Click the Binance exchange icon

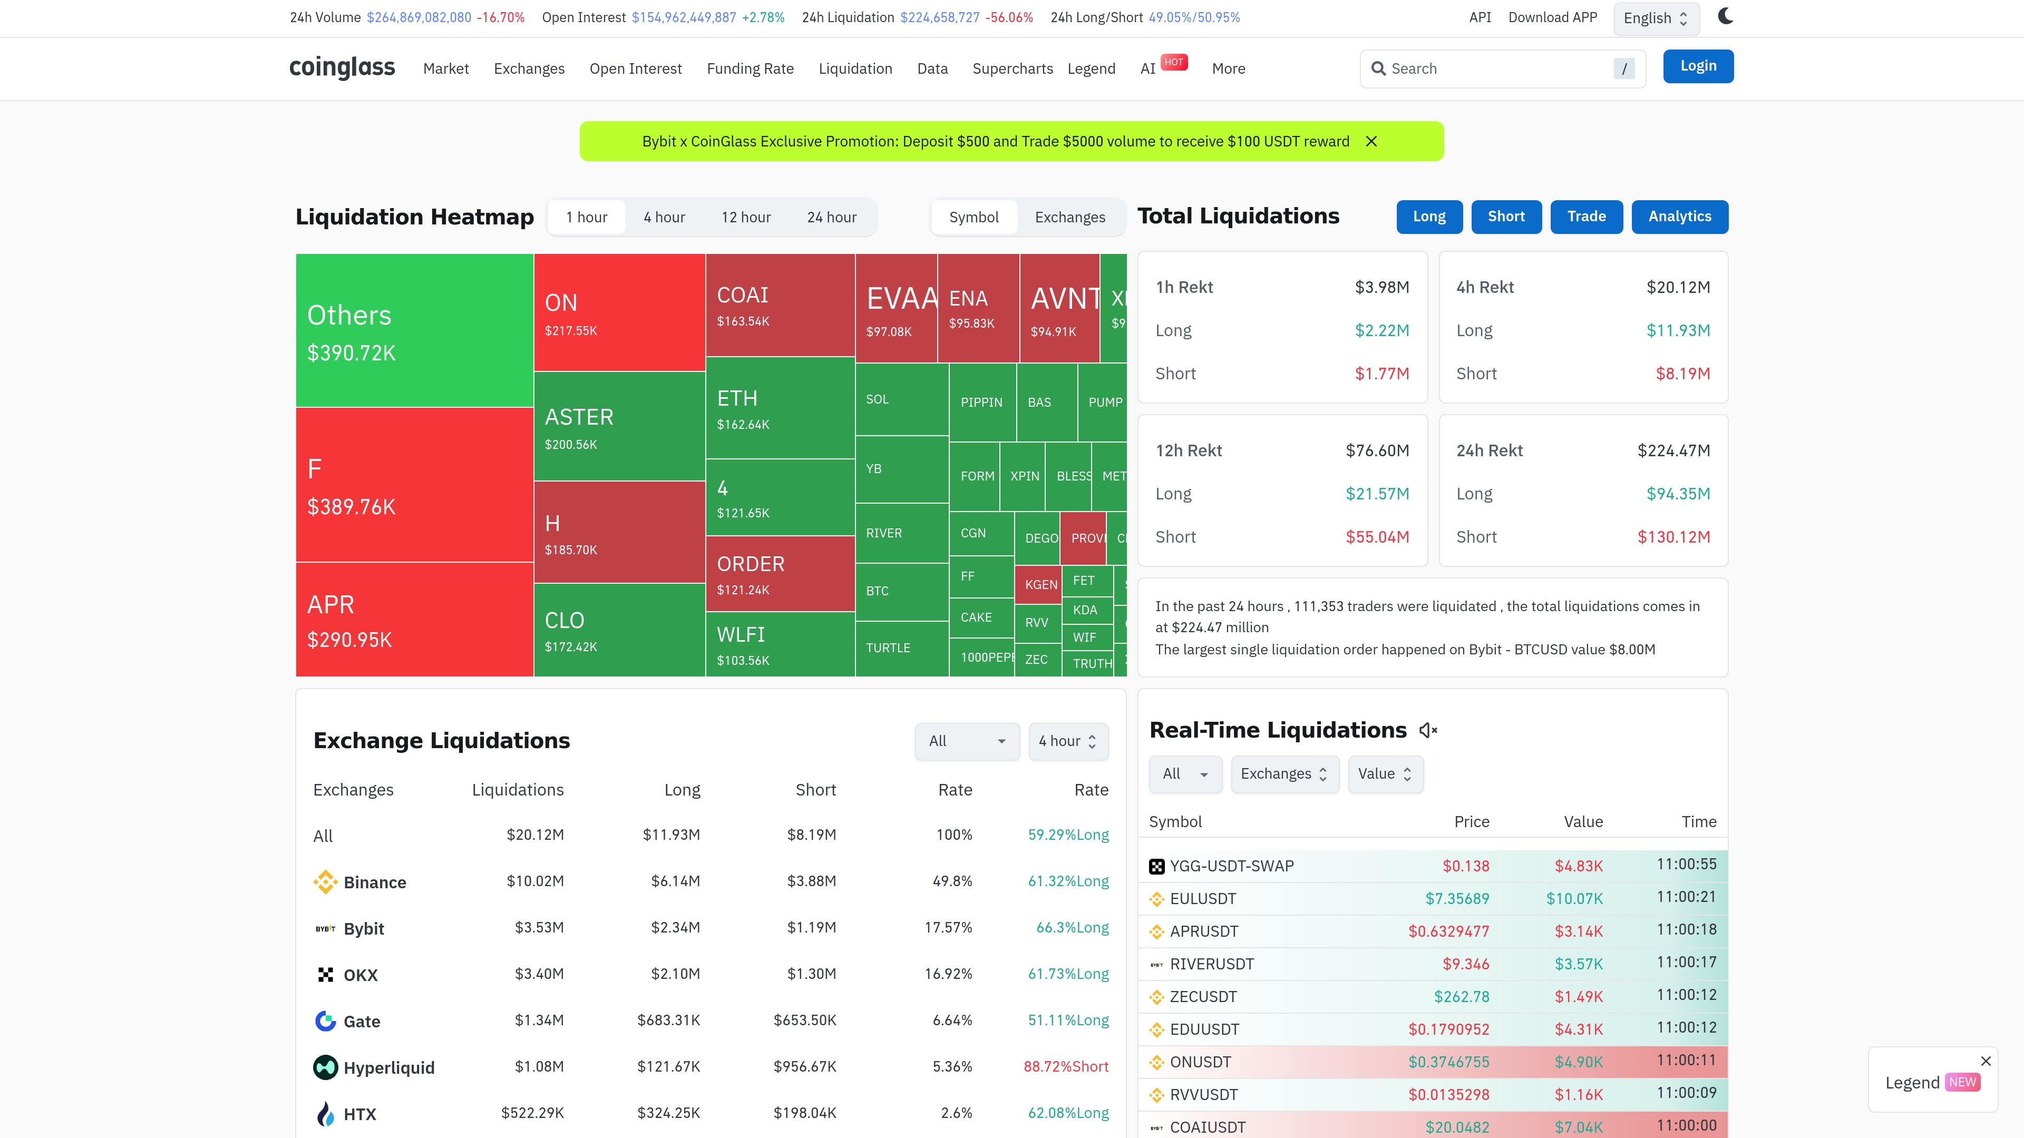tap(325, 881)
